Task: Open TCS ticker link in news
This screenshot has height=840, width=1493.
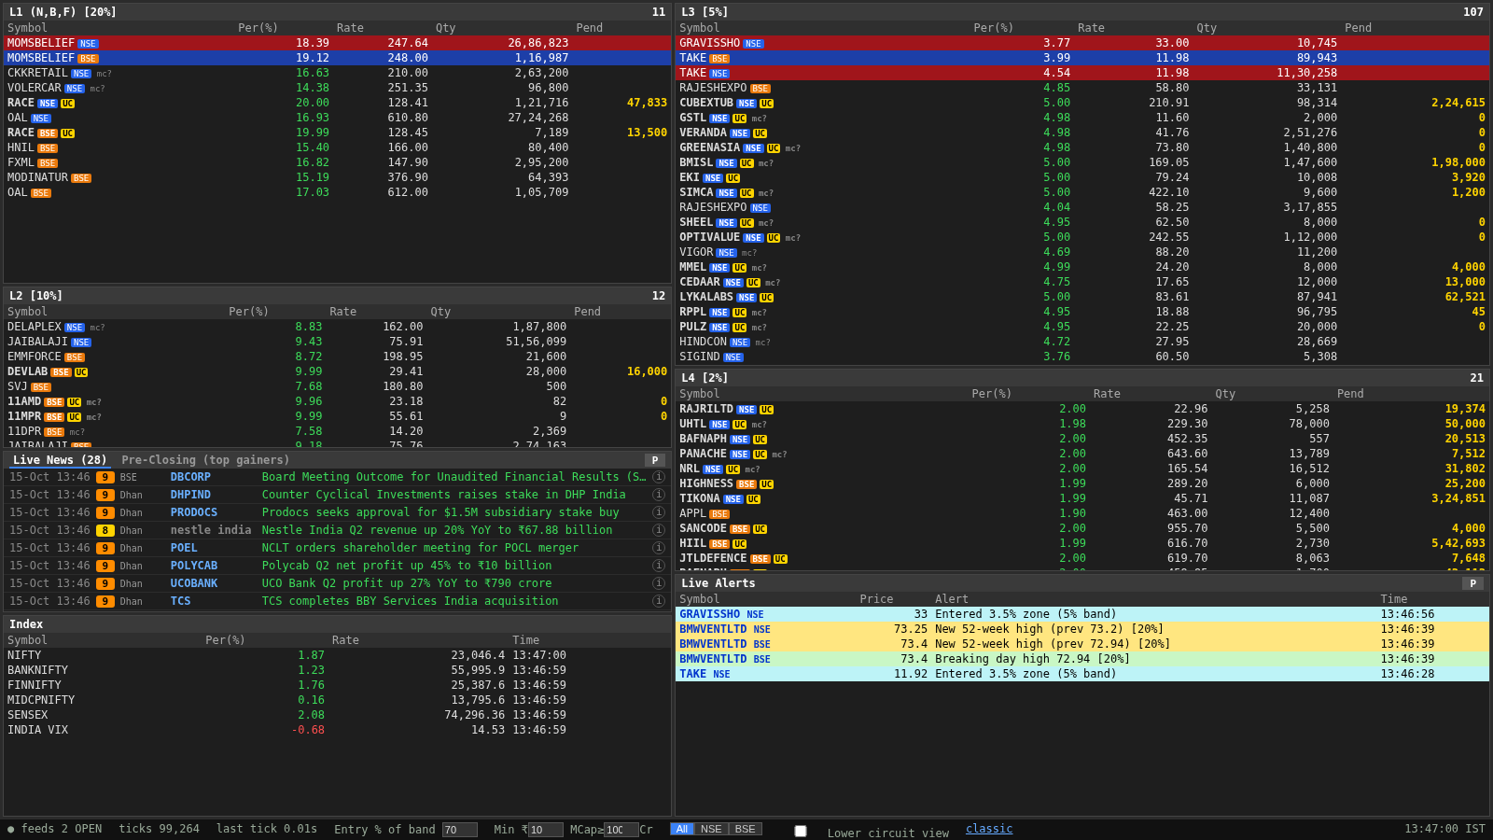Action: [180, 601]
